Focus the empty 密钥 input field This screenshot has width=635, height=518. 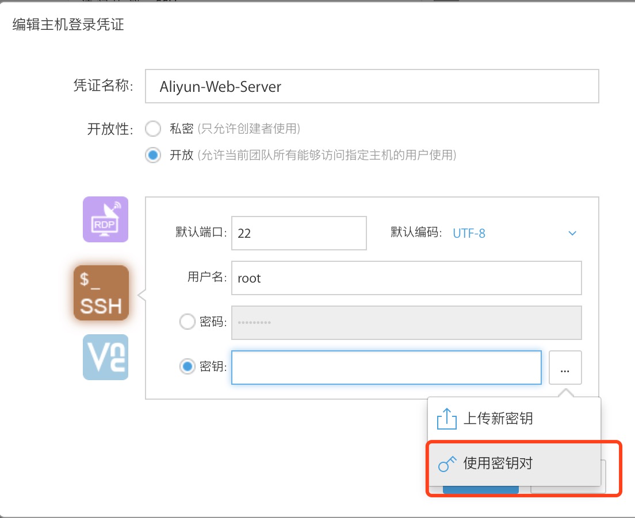click(386, 368)
